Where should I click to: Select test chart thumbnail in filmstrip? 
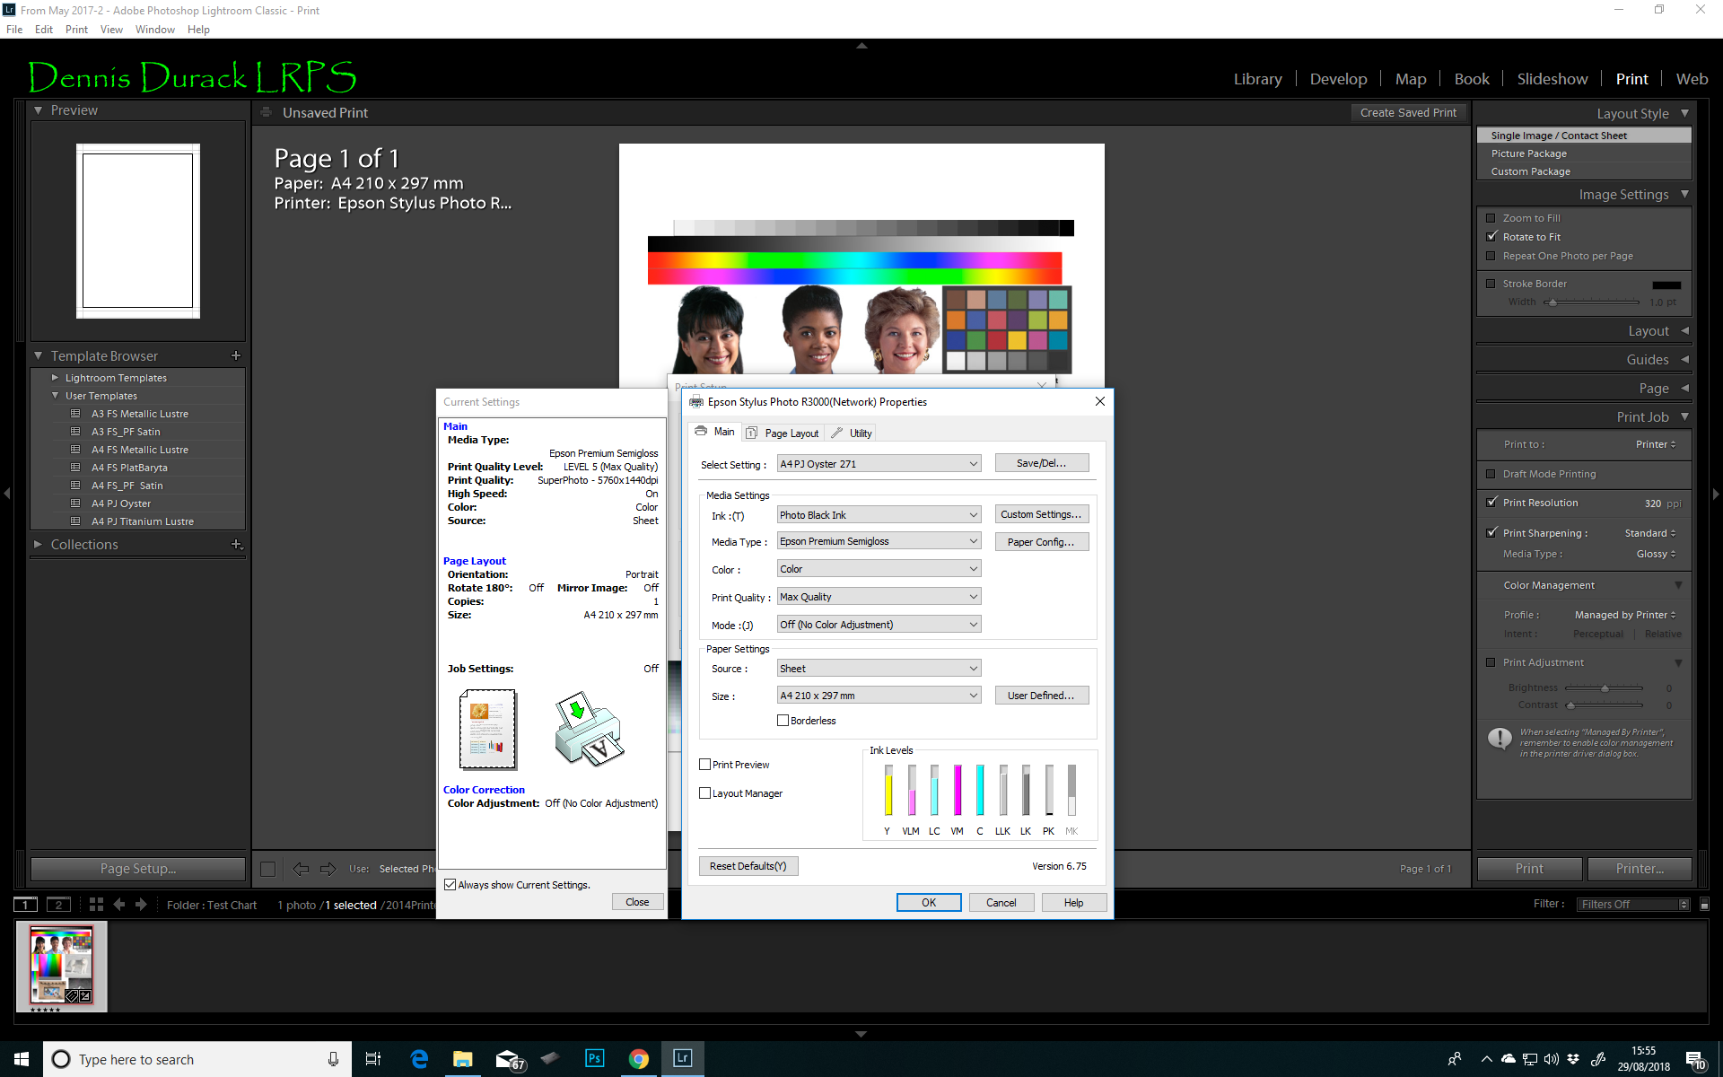coord(61,966)
